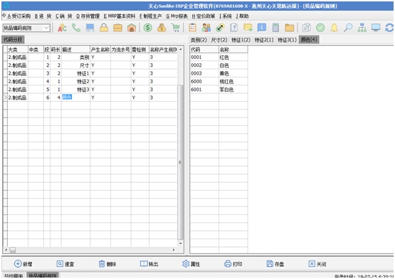This screenshot has height=279, width=395.
Task: Click the green circle arrows icon
Action: (220, 28)
